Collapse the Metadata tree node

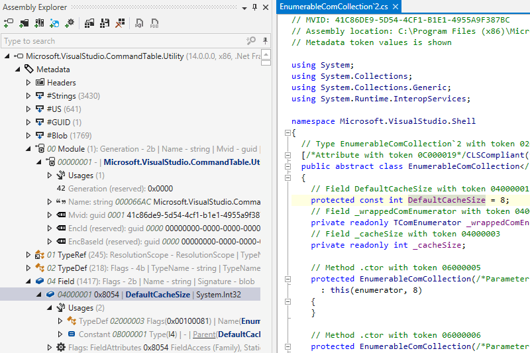[18, 70]
